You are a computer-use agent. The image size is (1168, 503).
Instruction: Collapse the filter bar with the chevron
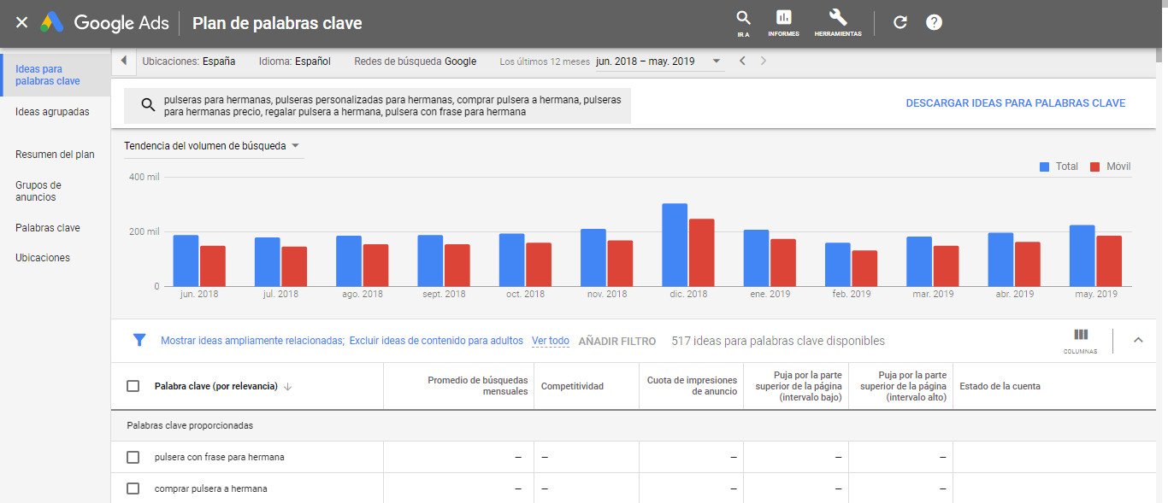(x=1138, y=340)
